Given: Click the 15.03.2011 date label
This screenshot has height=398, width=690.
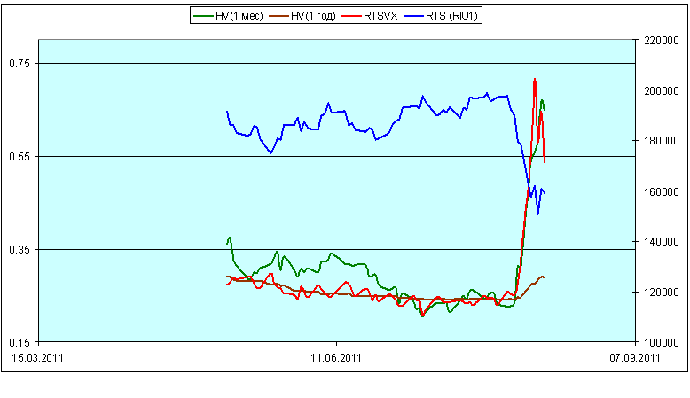Looking at the screenshot, I should click(37, 357).
